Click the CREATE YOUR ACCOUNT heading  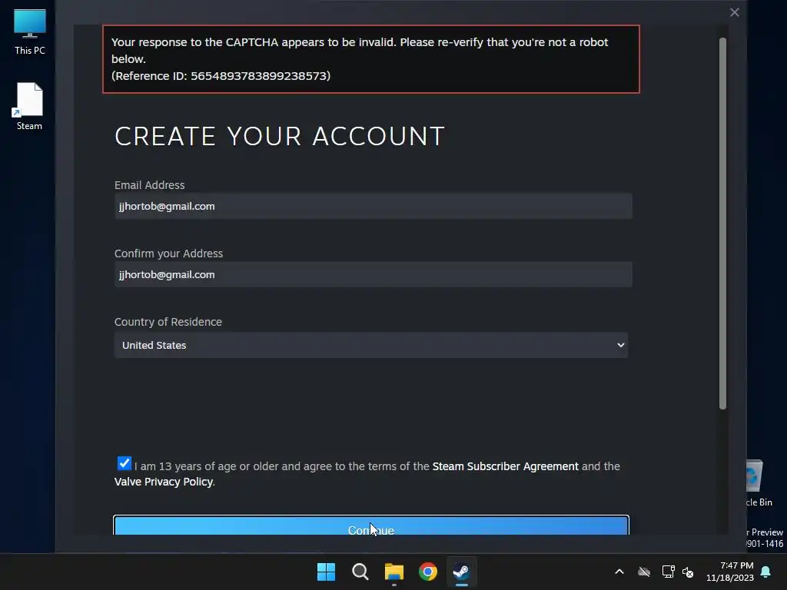(x=280, y=136)
